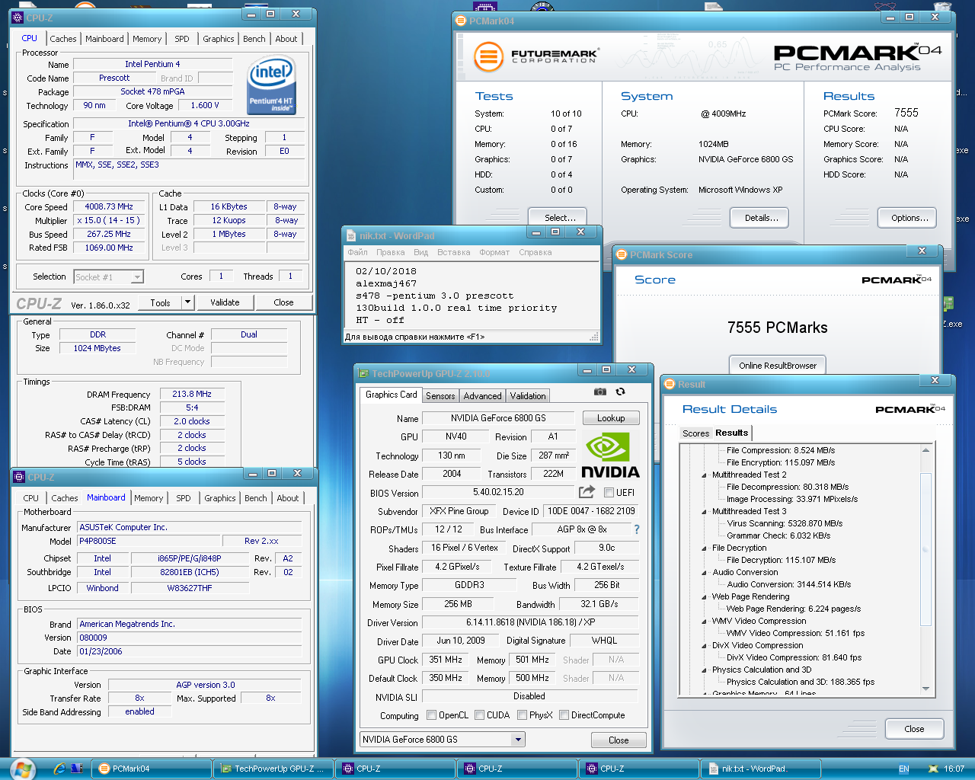
Task: Click the Bus Interface question mark icon
Action: pos(637,529)
